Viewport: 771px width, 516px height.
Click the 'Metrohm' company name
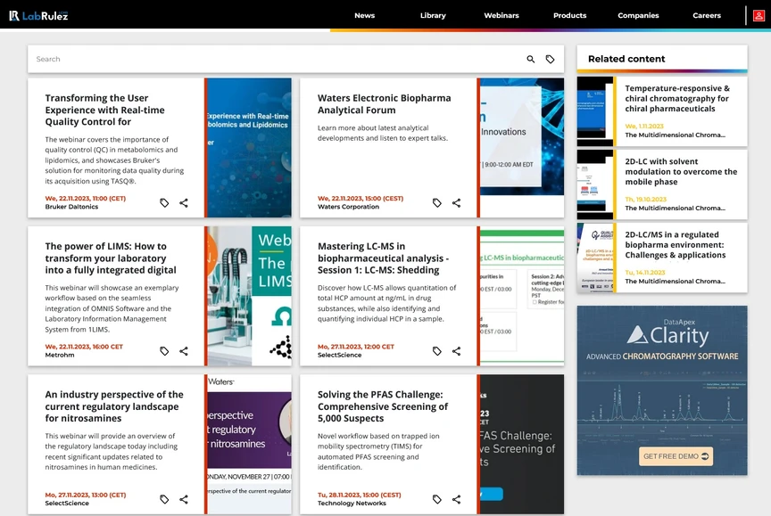tap(60, 355)
